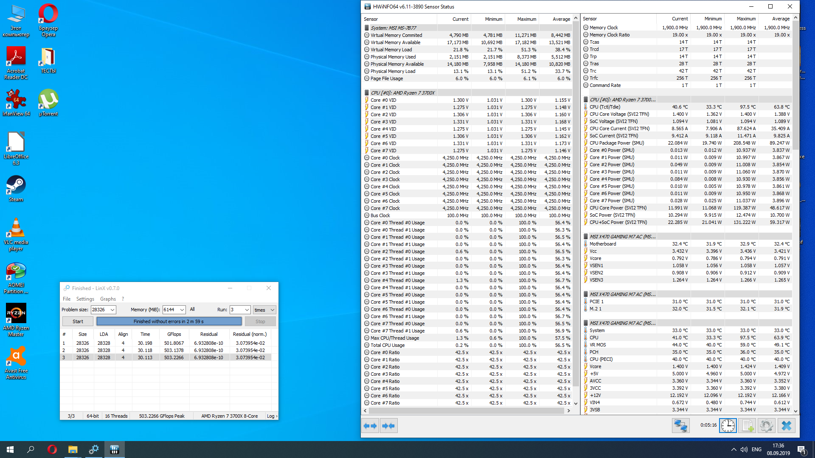The height and width of the screenshot is (458, 815).
Task: Close sensors with blue X icon
Action: [786, 426]
